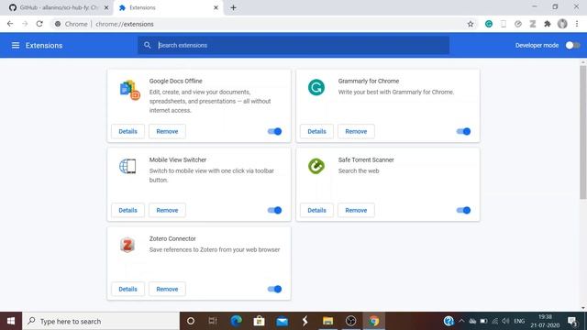The height and width of the screenshot is (330, 587).
Task: Disable the Safe Torrent Scanner extension
Action: pos(463,210)
